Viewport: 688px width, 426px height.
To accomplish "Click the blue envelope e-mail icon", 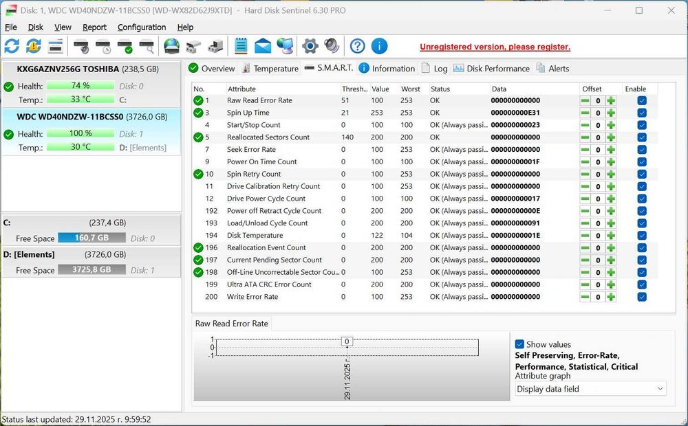I will [263, 46].
